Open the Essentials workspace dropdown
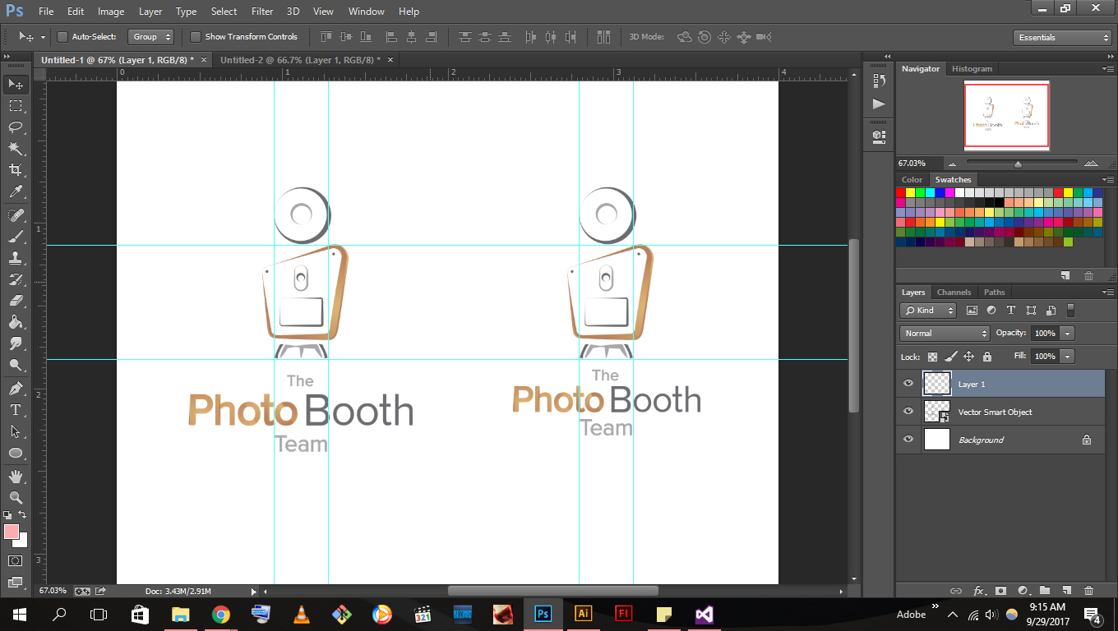 1062,37
